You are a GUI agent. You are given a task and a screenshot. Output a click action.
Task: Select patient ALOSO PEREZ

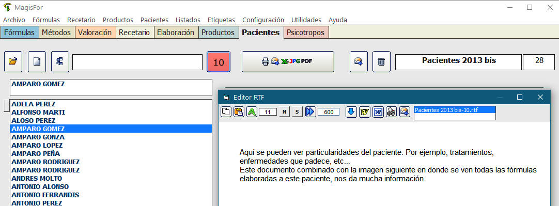[x=111, y=120]
